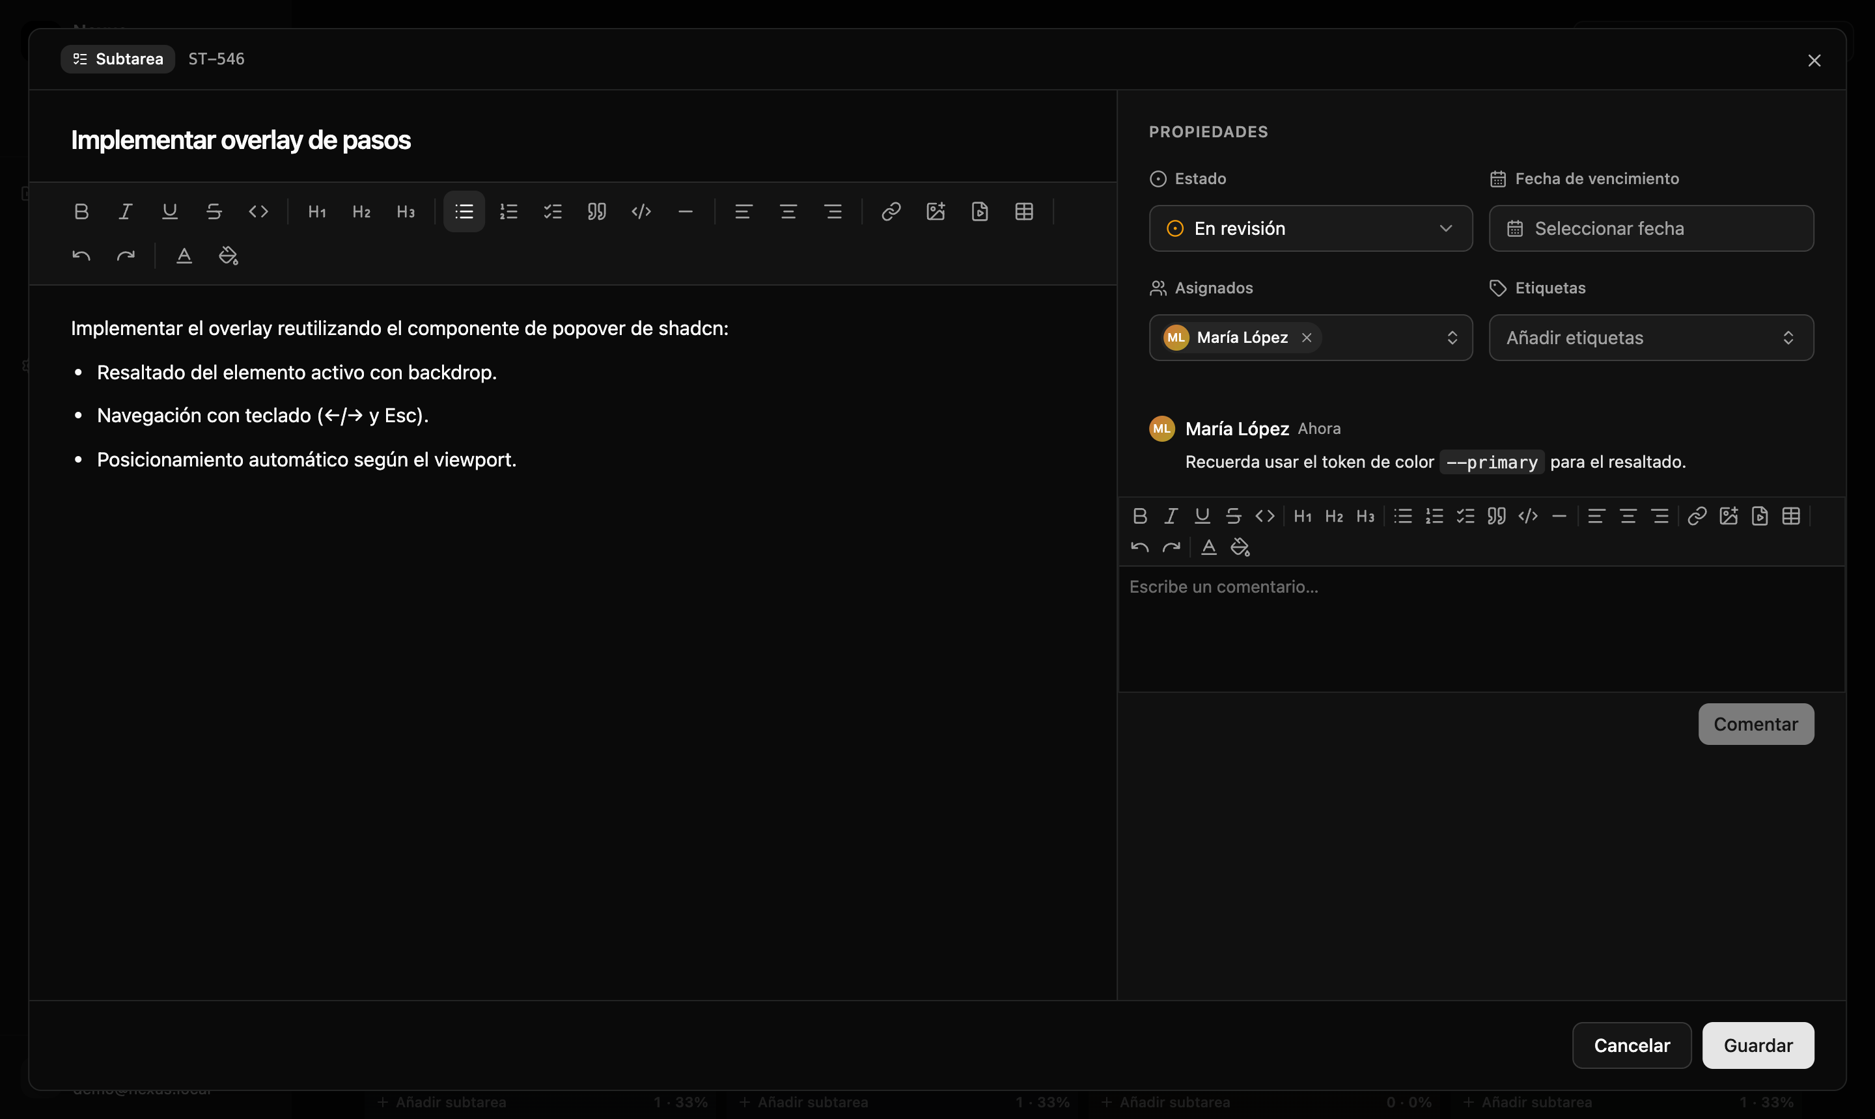Toggle underline in description toolbar

pos(170,212)
